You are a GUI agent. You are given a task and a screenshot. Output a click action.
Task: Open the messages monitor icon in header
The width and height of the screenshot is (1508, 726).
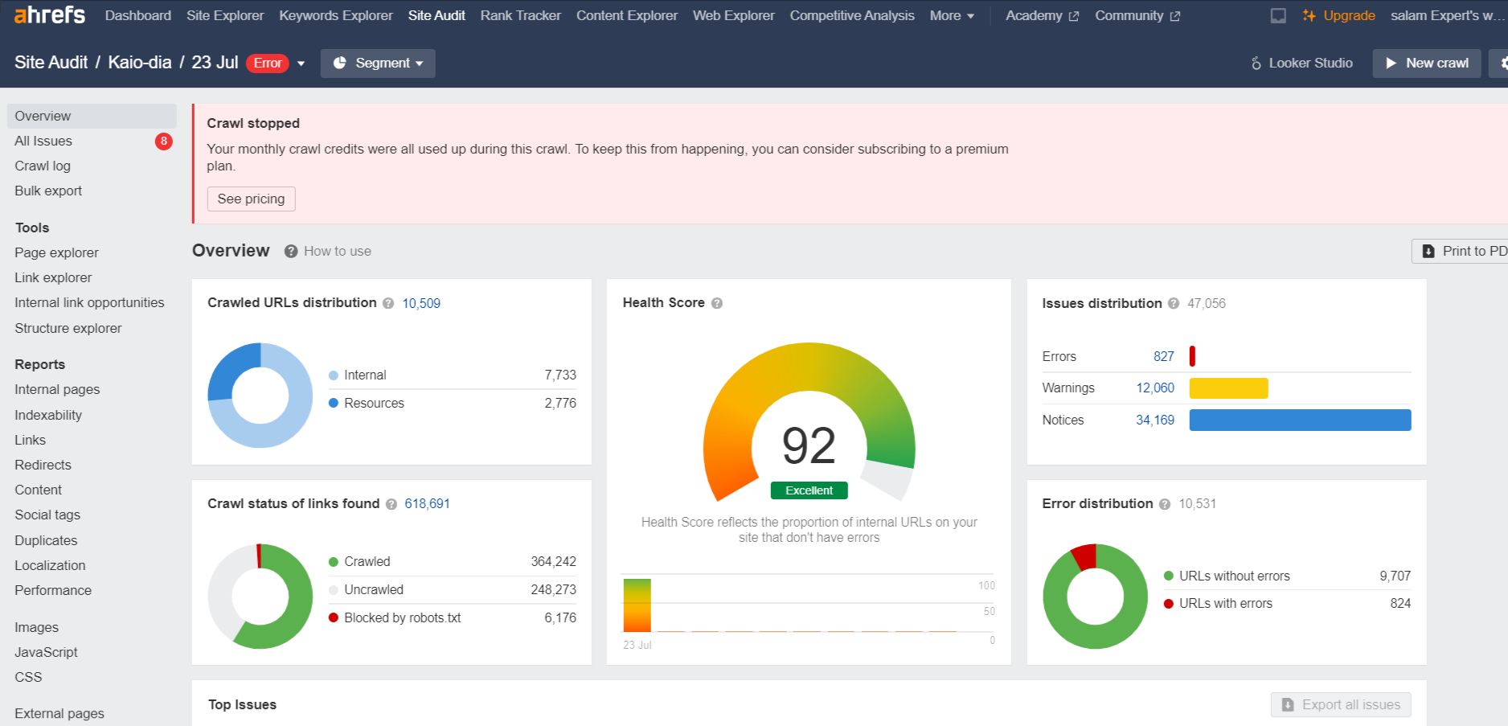pyautogui.click(x=1278, y=15)
